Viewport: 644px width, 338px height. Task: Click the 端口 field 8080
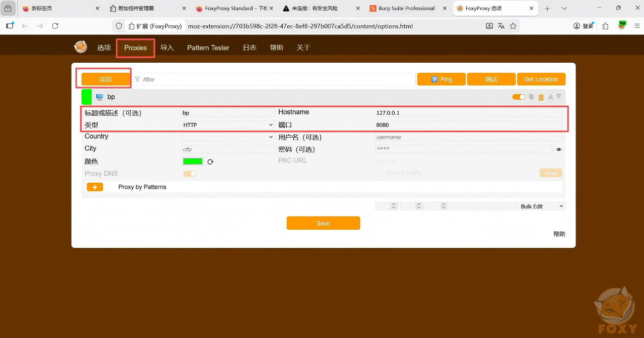469,124
